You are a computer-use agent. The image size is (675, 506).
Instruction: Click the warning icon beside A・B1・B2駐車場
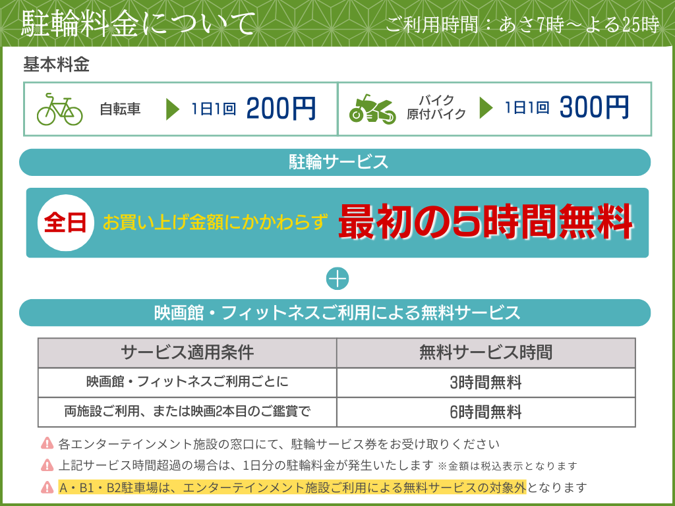pyautogui.click(x=47, y=488)
